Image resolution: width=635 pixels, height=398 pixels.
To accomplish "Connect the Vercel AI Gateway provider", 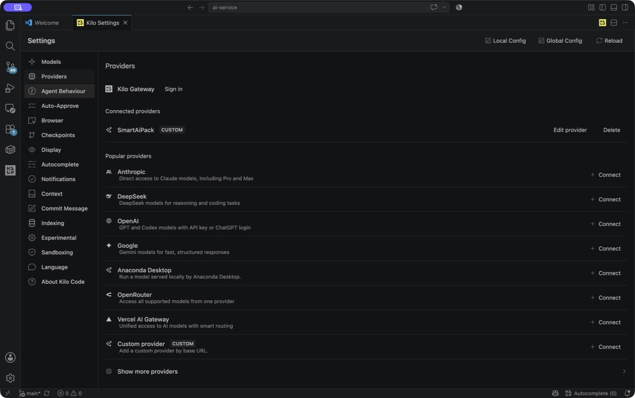I will pos(605,322).
